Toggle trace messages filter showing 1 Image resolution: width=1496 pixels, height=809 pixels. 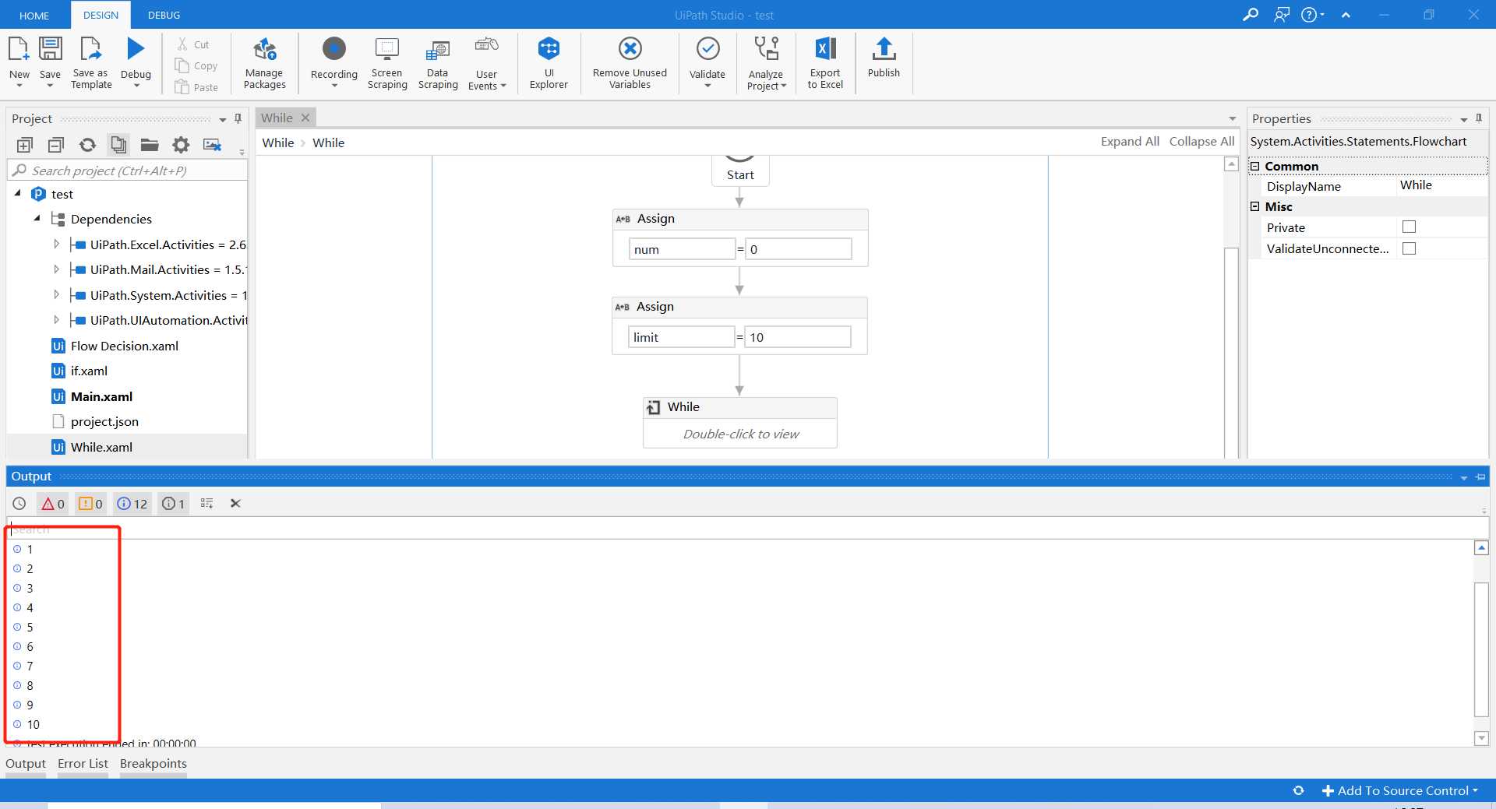click(x=173, y=504)
